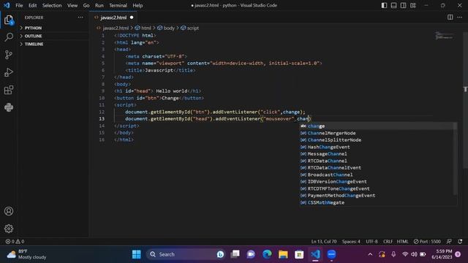Open Live Server Port 5500 status item
The image size is (468, 263).
(x=427, y=242)
